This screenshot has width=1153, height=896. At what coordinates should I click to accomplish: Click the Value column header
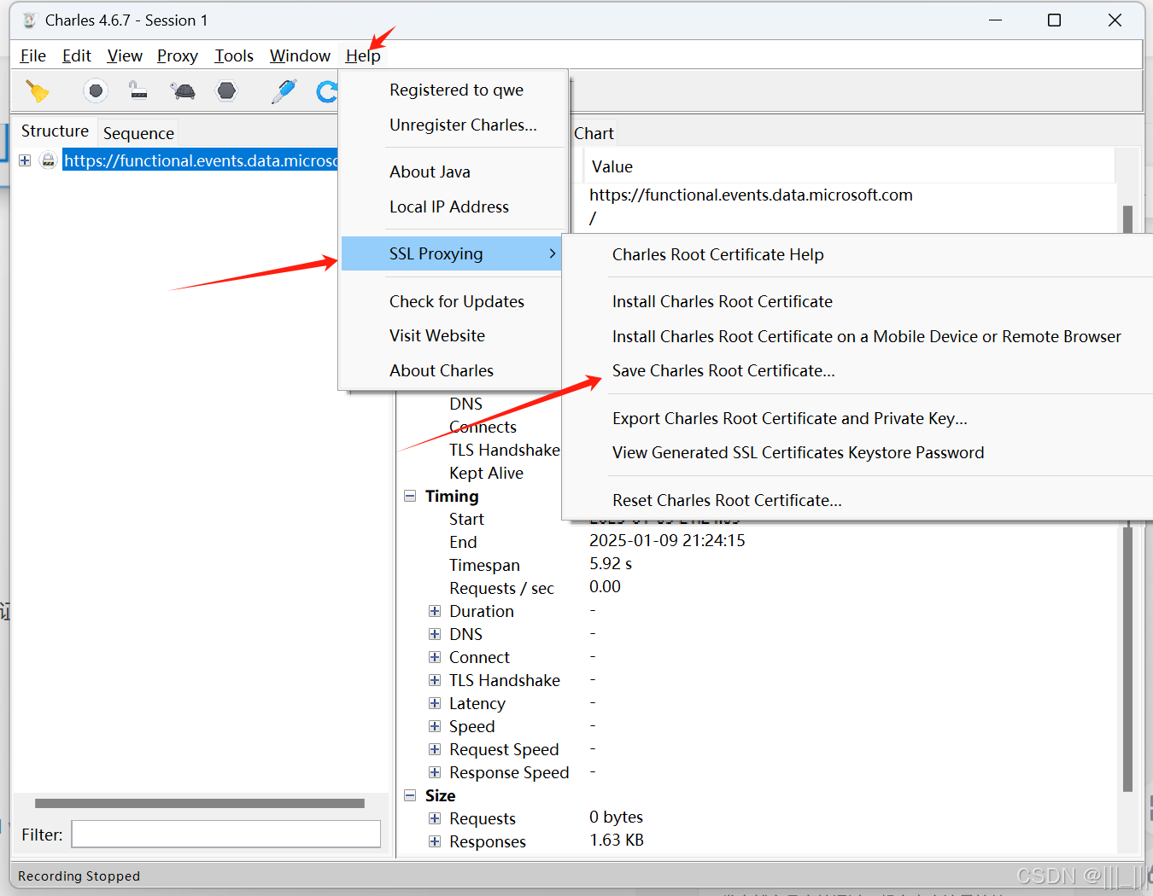849,166
